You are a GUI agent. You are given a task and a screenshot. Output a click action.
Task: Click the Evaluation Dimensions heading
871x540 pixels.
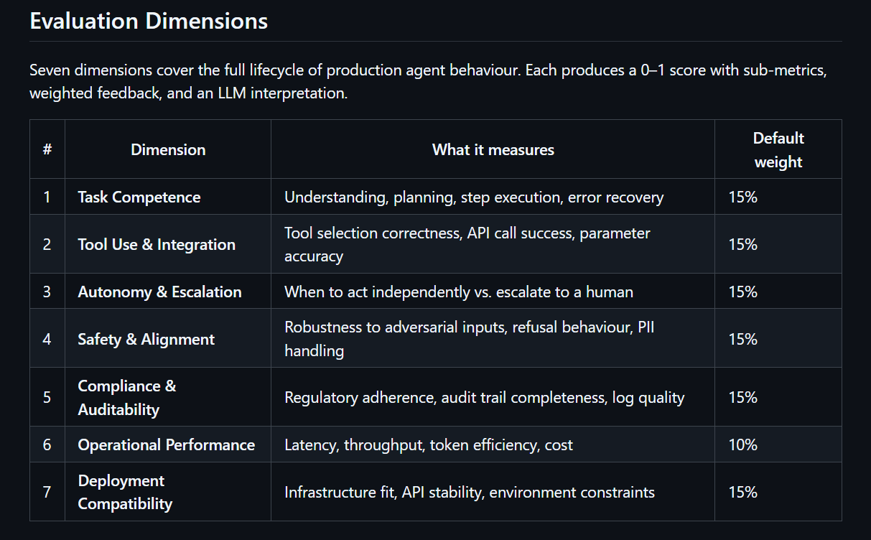pos(149,21)
